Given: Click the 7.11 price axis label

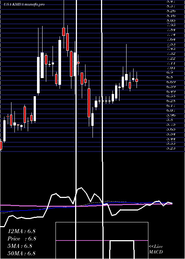Looking at the screenshot, I should [171, 63].
